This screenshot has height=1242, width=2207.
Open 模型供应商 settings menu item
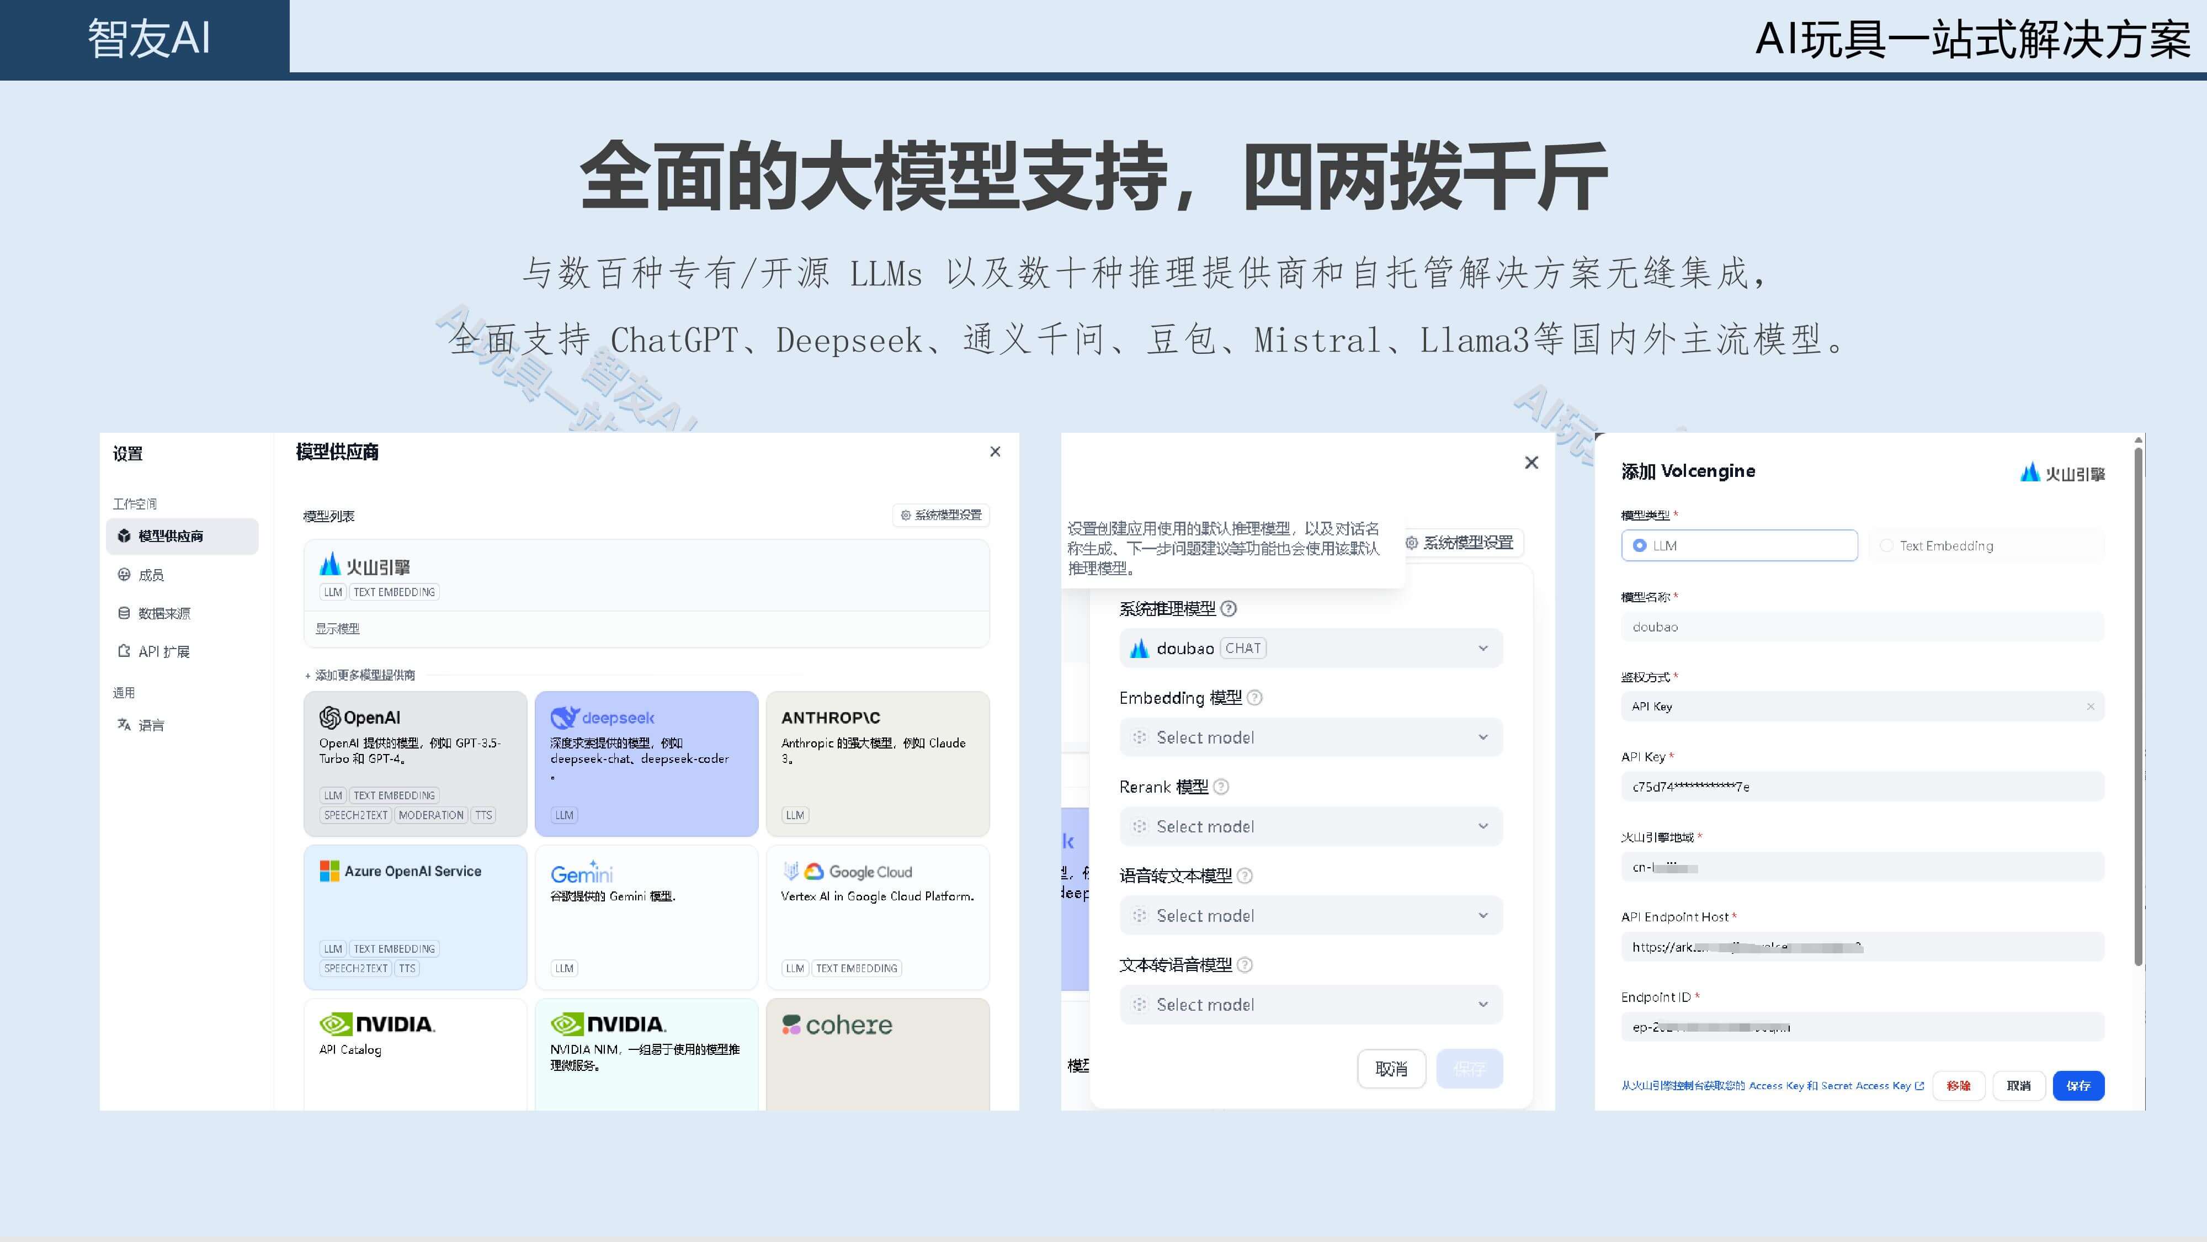click(183, 535)
